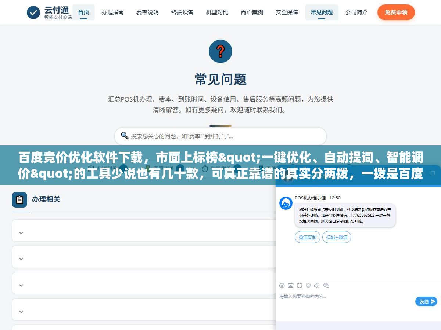Screen dimensions: 441x330
Task: Click the 微信复制 button in chat
Action: (x=308, y=237)
